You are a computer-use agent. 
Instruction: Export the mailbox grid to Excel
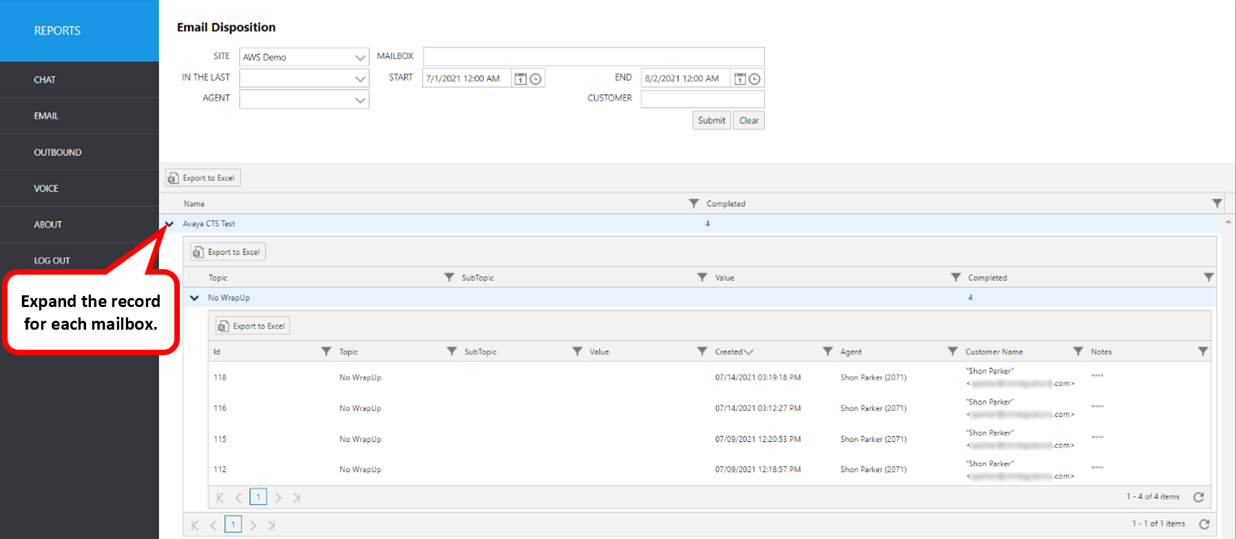[x=203, y=178]
